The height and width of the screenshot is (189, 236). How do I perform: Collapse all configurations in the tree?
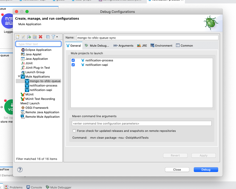(48, 37)
